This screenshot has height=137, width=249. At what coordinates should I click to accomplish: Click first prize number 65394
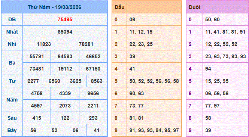point(65,32)
